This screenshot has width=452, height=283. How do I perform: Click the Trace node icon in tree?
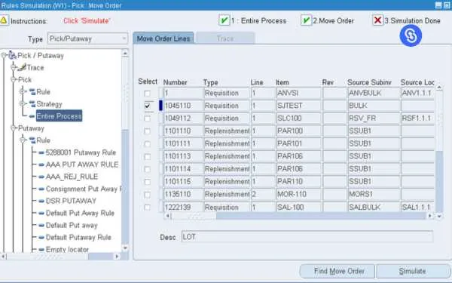click(x=22, y=68)
